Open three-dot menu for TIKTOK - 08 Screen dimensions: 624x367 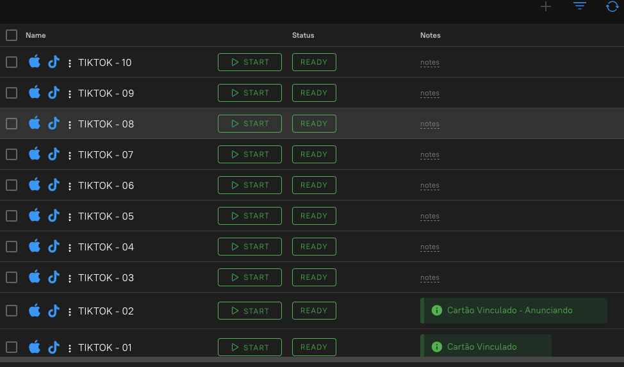coord(70,125)
